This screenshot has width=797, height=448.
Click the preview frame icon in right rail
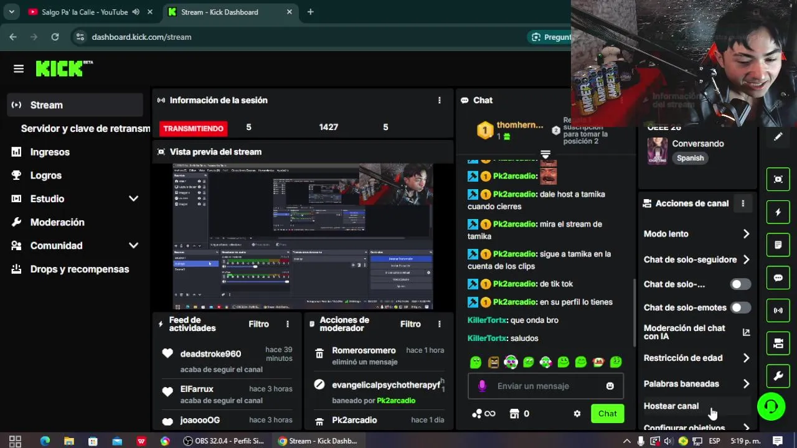pyautogui.click(x=778, y=179)
